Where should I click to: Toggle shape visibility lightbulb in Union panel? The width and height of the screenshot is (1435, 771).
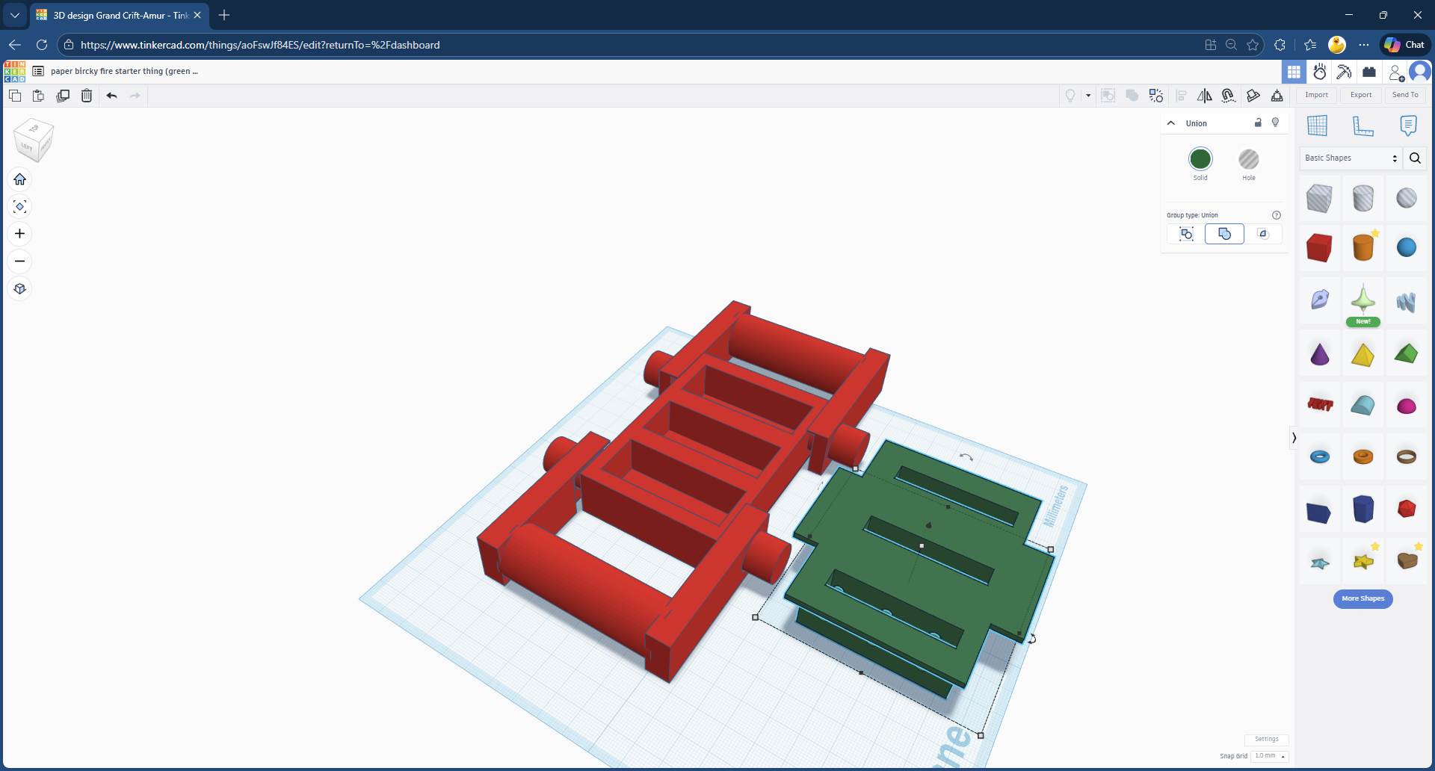(x=1276, y=123)
